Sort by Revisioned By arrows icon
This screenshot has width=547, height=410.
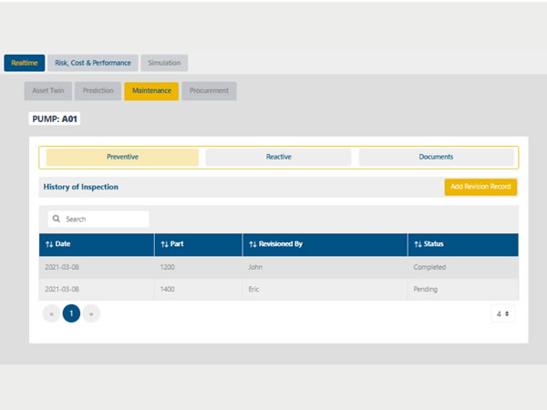253,244
